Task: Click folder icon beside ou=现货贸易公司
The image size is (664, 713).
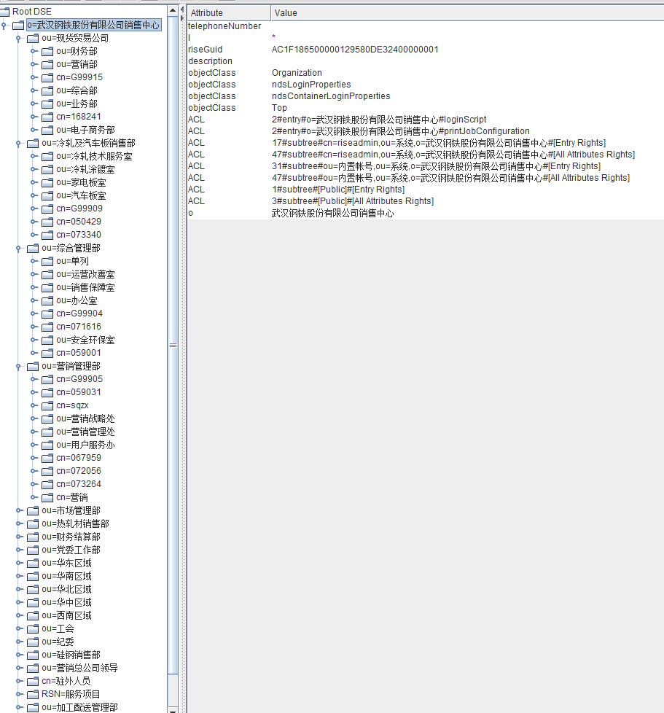Action: [x=33, y=38]
